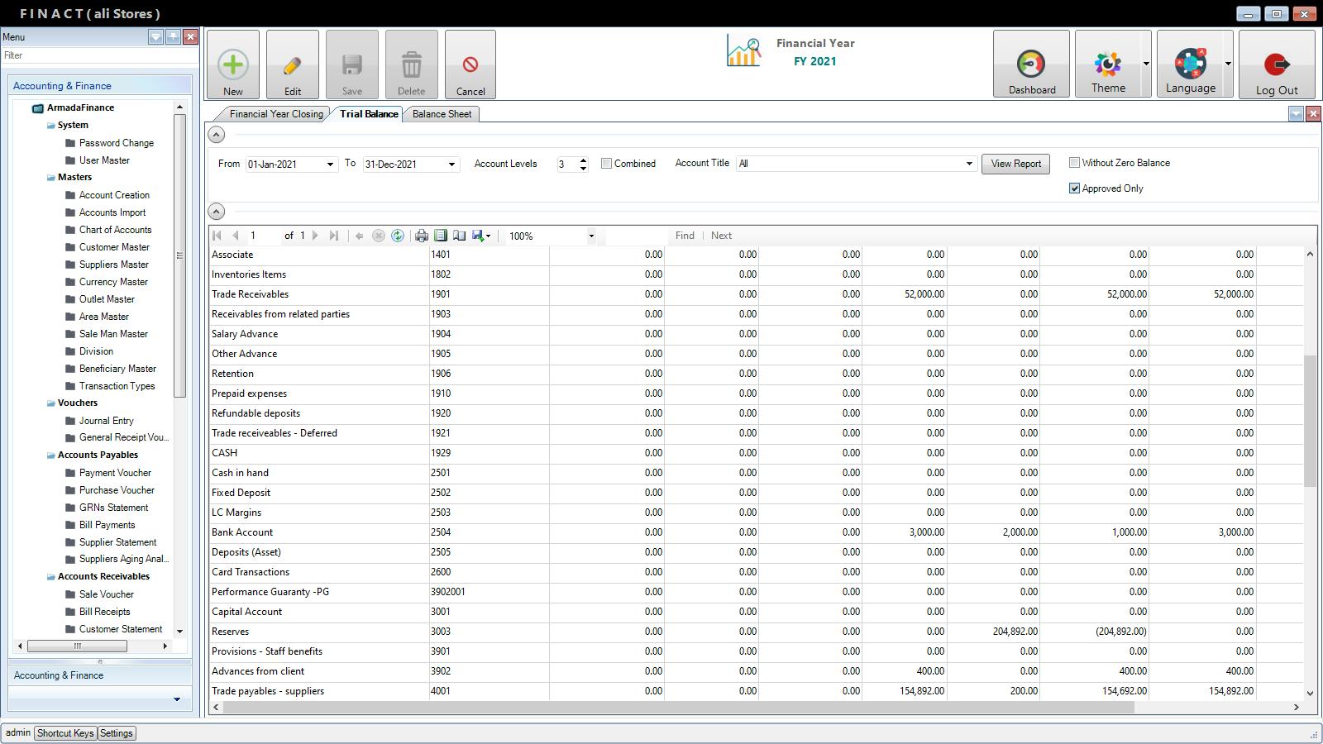This screenshot has height=744, width=1323.
Task: Click the Log Out button
Action: point(1276,65)
